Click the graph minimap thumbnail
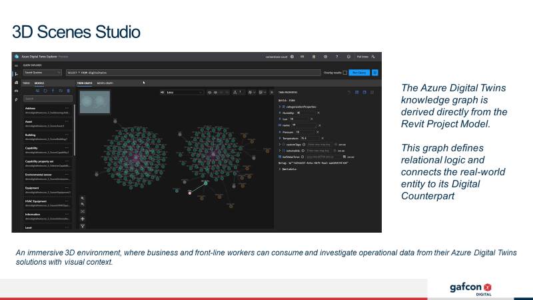Screen dimensions: 533x300 tap(95, 102)
